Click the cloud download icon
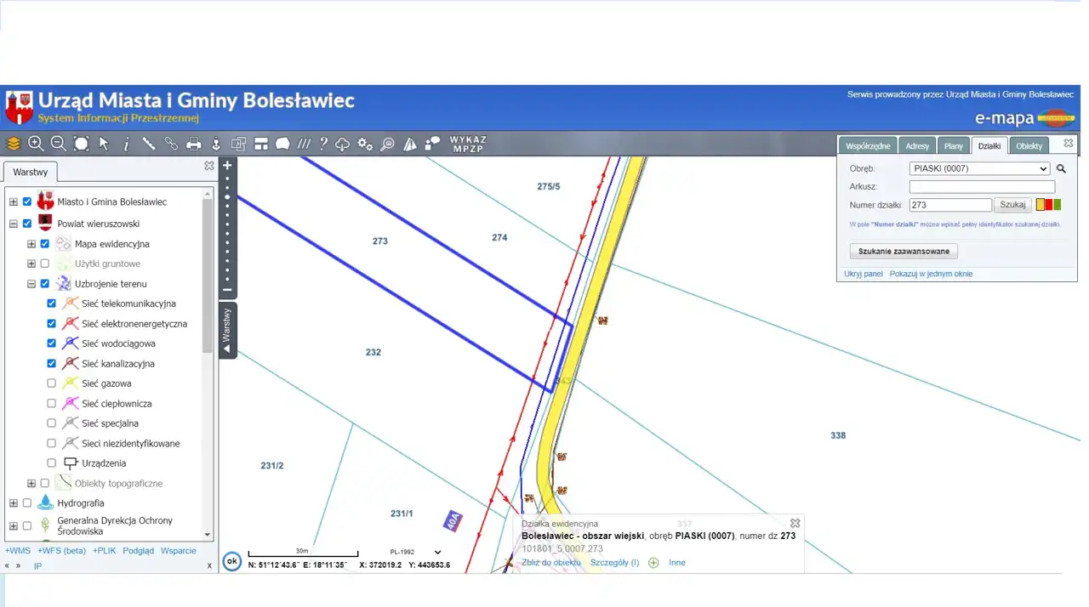The width and height of the screenshot is (1089, 607). pyautogui.click(x=343, y=144)
